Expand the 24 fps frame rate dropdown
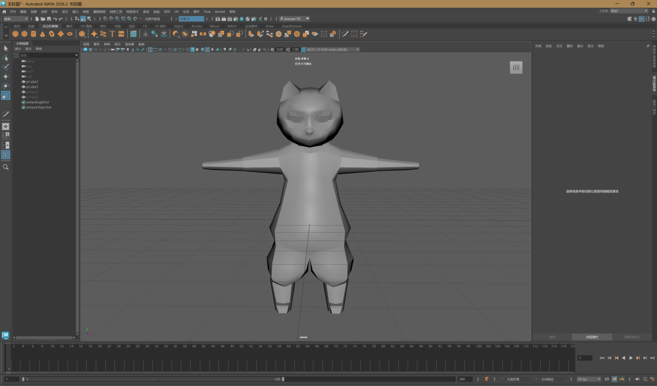The height and width of the screenshot is (386, 657). pyautogui.click(x=589, y=379)
